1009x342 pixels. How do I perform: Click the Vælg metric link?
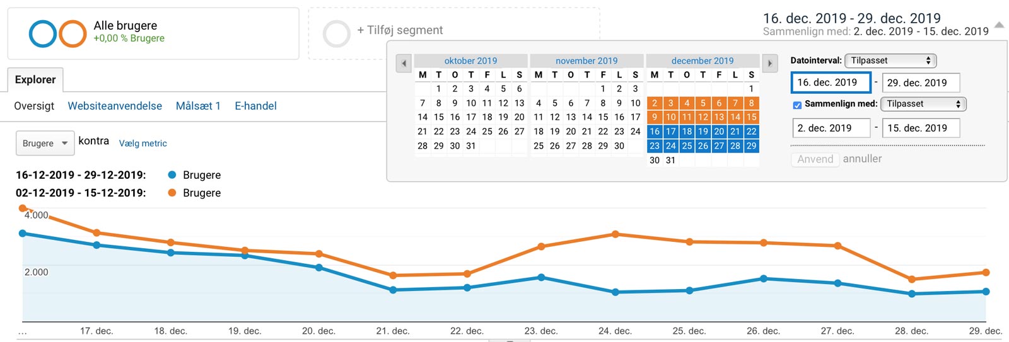143,144
